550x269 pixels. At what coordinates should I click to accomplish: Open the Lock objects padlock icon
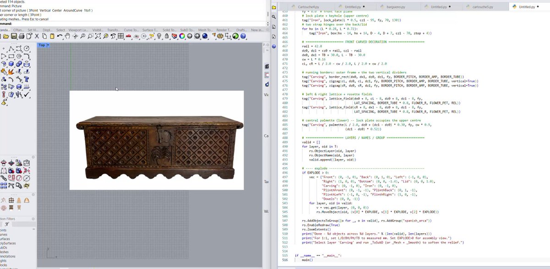point(167,36)
